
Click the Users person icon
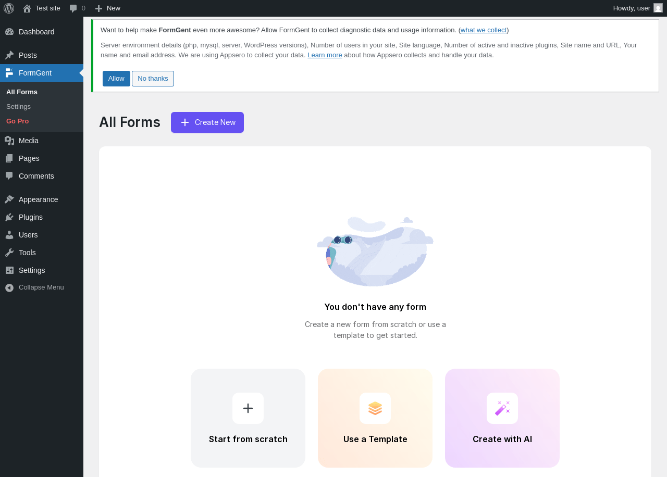[9, 235]
